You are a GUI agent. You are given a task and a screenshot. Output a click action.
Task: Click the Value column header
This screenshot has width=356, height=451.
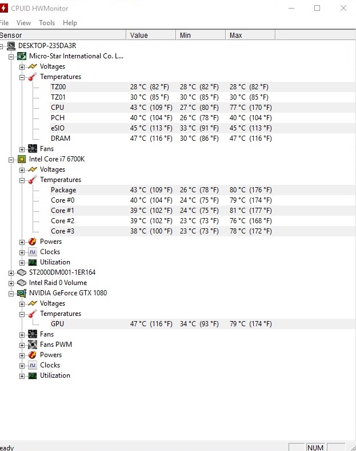point(151,35)
